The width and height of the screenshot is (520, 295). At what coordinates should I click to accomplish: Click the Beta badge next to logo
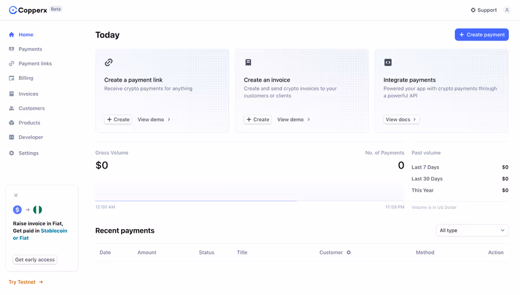pyautogui.click(x=56, y=9)
